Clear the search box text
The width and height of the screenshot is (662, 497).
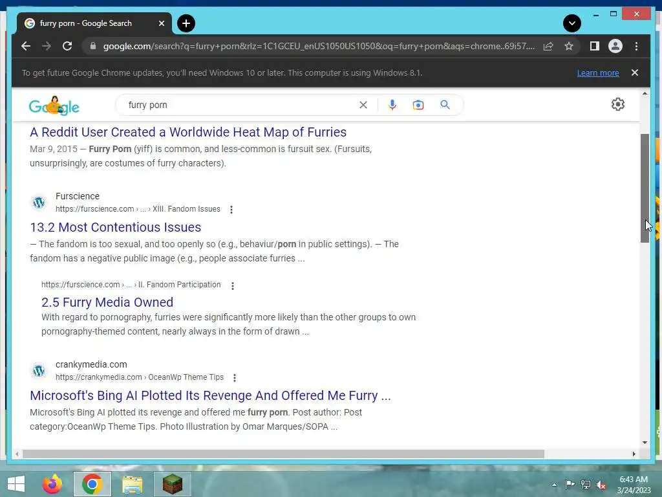click(x=363, y=105)
